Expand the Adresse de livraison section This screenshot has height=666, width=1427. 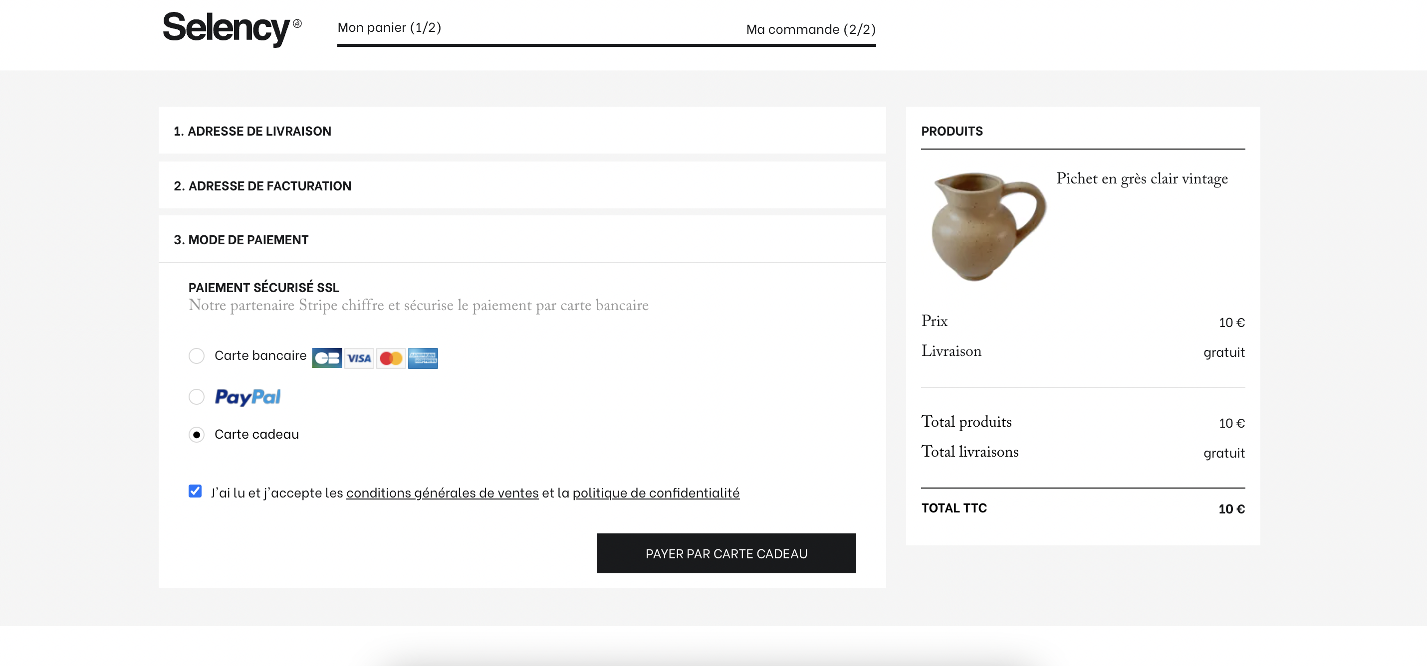tap(522, 131)
